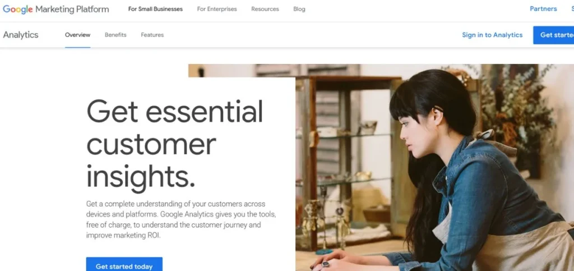Switch to the Features tab

152,35
